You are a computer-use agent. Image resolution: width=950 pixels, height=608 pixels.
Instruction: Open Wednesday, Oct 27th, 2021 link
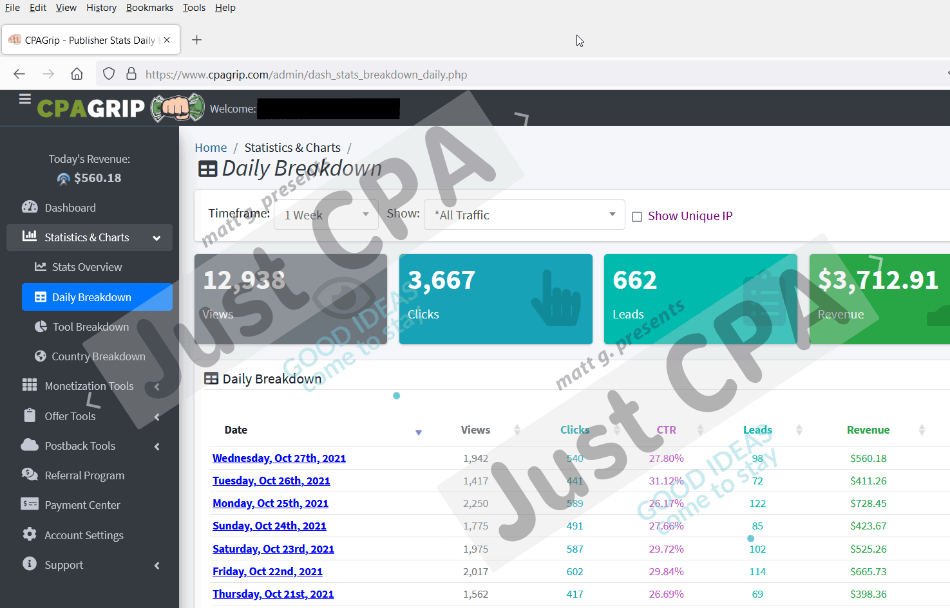pos(279,458)
